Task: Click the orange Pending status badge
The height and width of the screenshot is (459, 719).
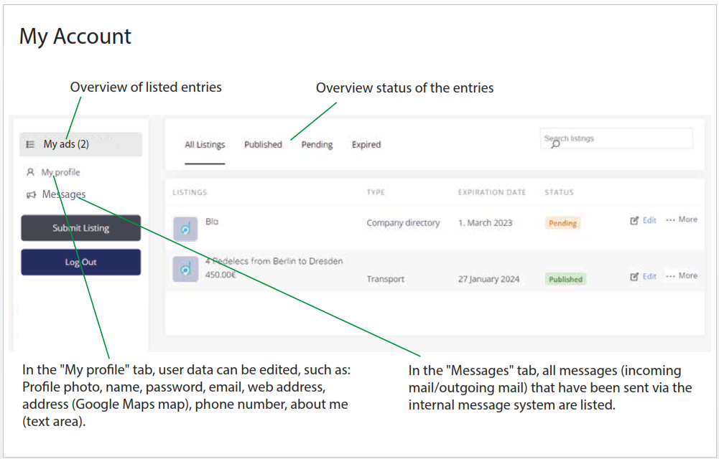Action: coord(562,223)
